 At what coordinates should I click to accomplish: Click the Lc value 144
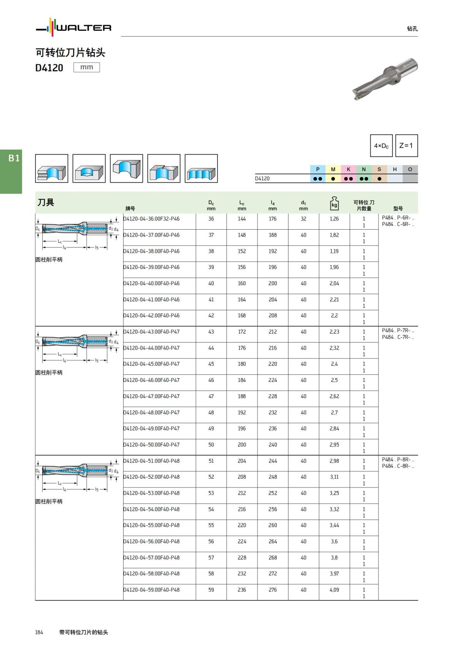[242, 219]
